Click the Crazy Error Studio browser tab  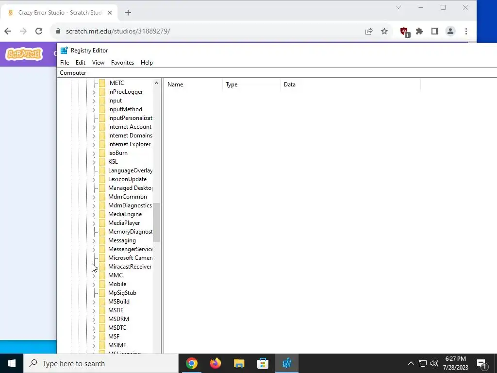tap(60, 13)
